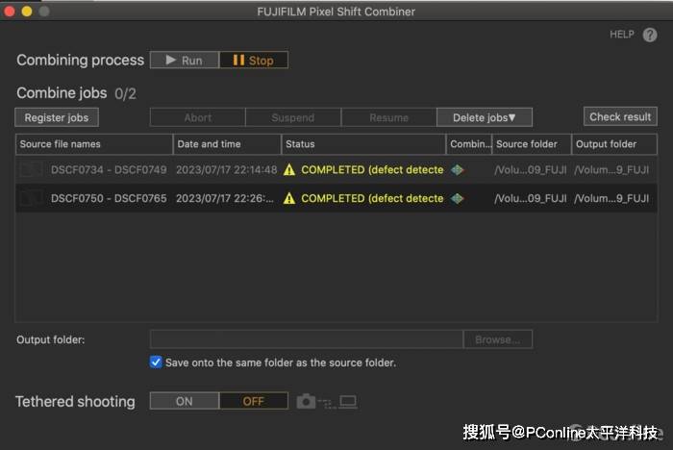673x450 pixels.
Task: Open the HELP question mark icon
Action: [x=650, y=35]
